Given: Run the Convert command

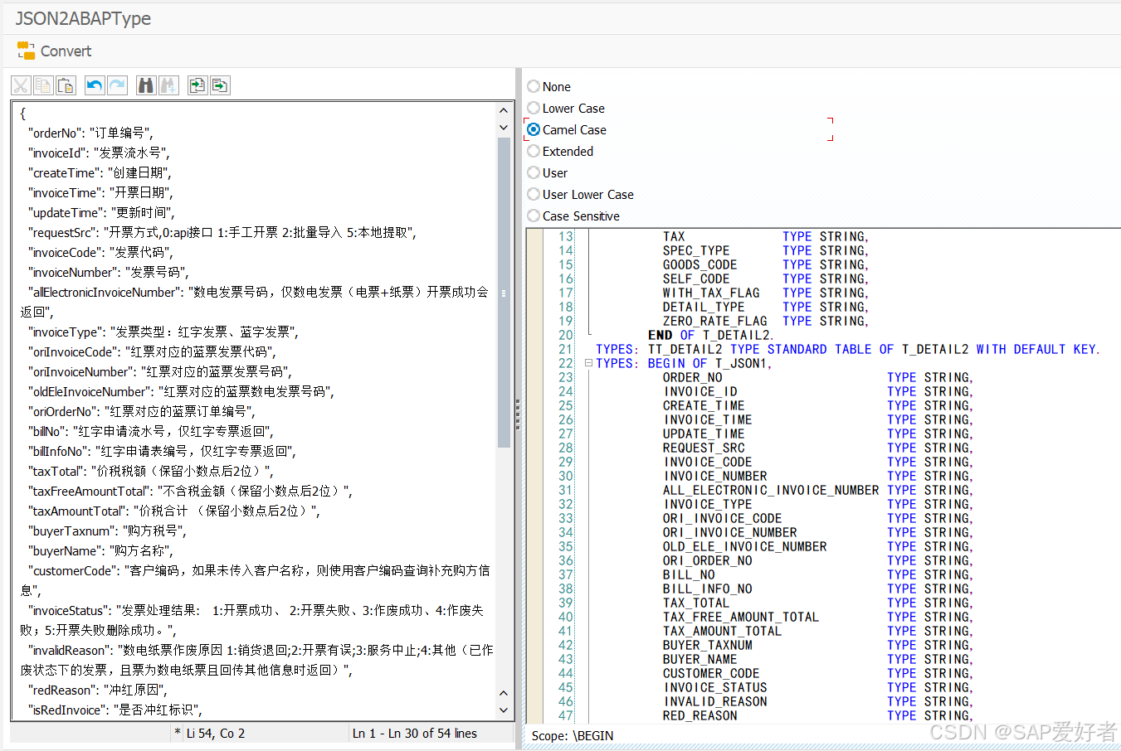Looking at the screenshot, I should 53,51.
